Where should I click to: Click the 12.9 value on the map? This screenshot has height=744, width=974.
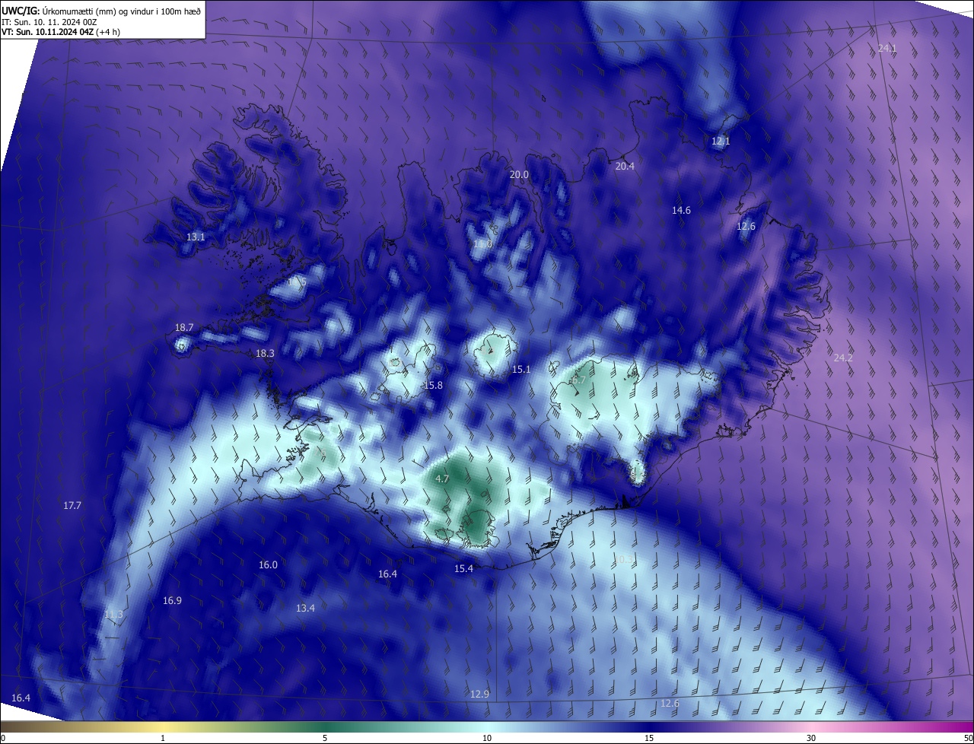pos(479,693)
